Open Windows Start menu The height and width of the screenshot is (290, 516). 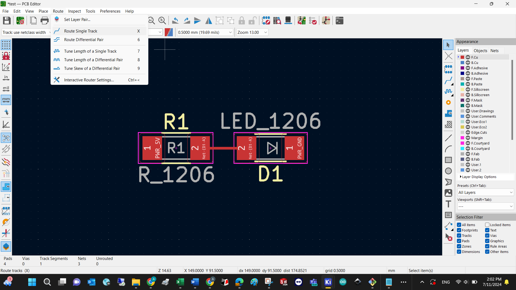32,282
